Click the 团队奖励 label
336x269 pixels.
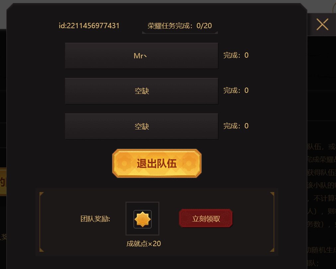(95, 219)
